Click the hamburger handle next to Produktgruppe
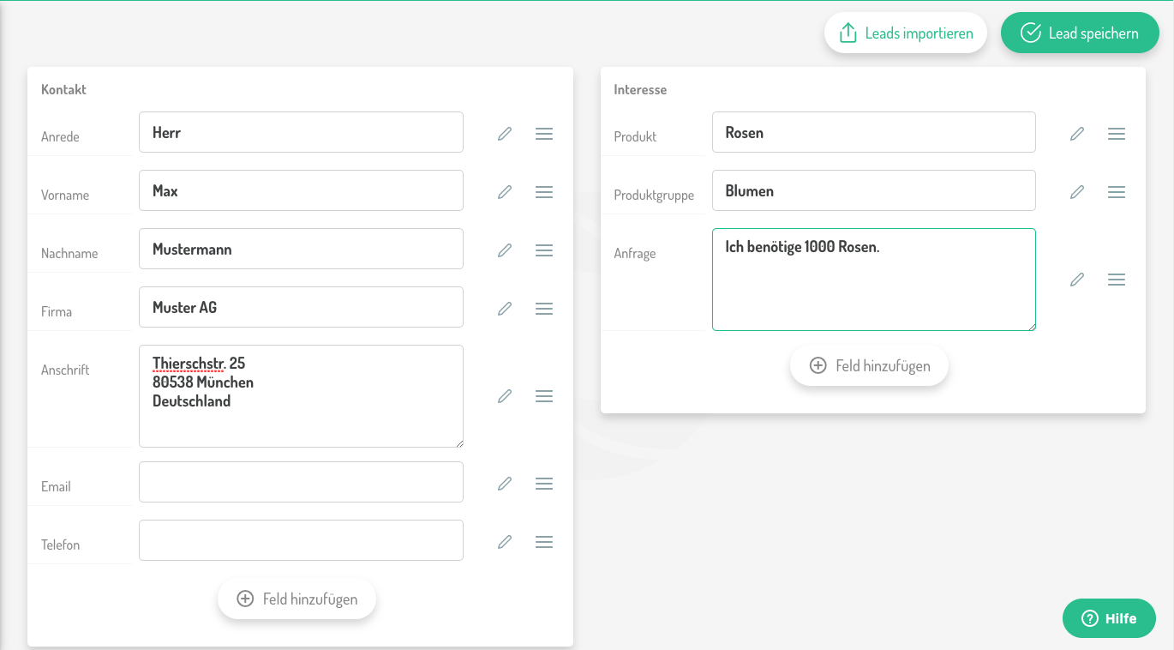1174x650 pixels. click(x=1116, y=192)
